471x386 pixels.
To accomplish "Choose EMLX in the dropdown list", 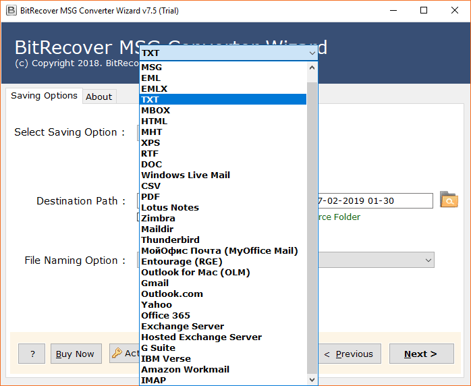I will click(223, 89).
